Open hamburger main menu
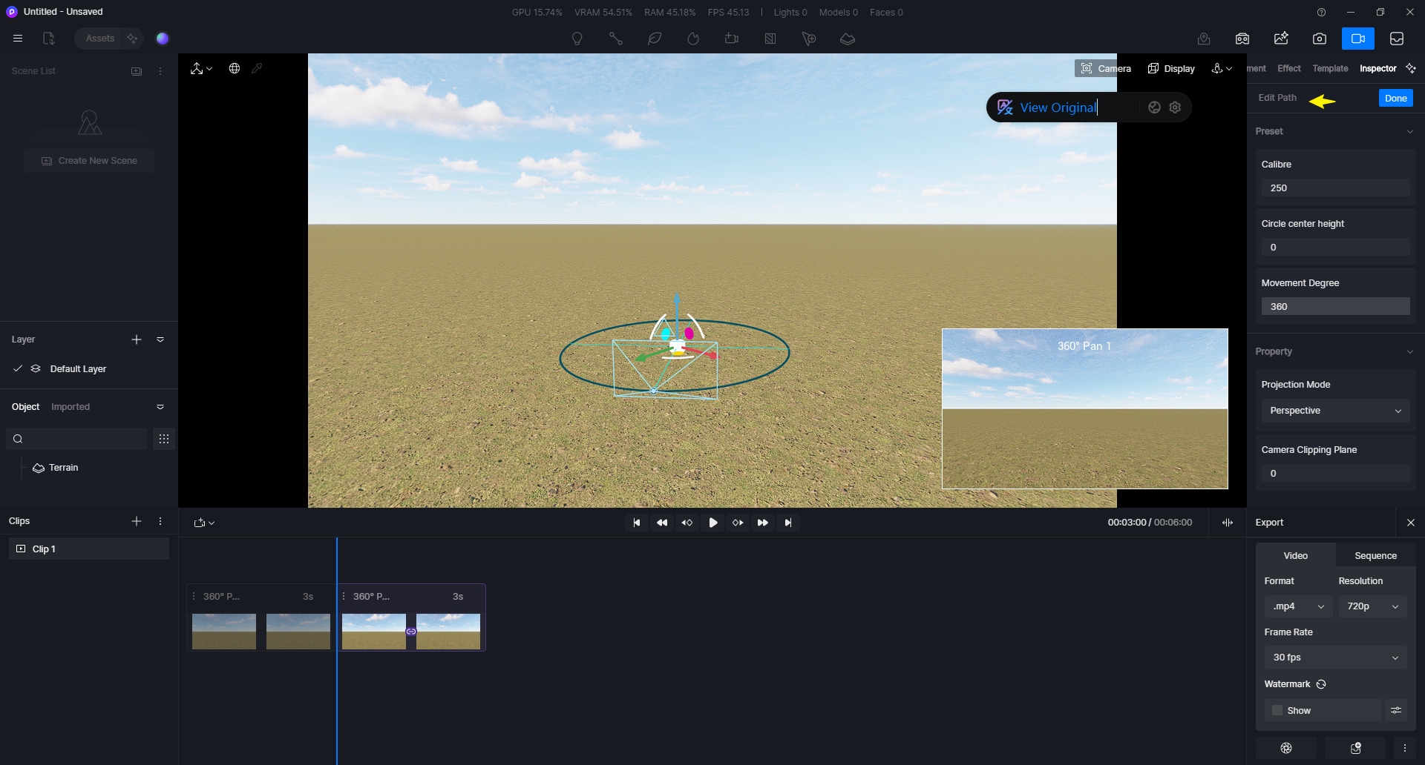This screenshot has width=1425, height=765. 18,39
